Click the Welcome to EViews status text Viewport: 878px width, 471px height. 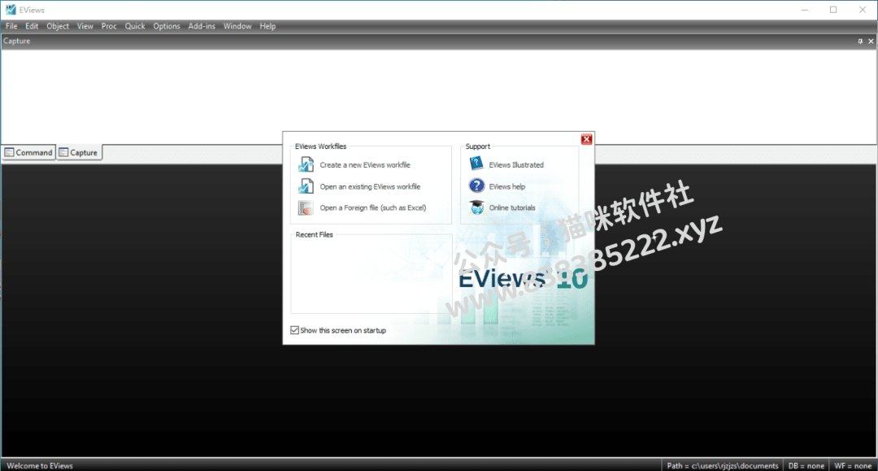[40, 465]
